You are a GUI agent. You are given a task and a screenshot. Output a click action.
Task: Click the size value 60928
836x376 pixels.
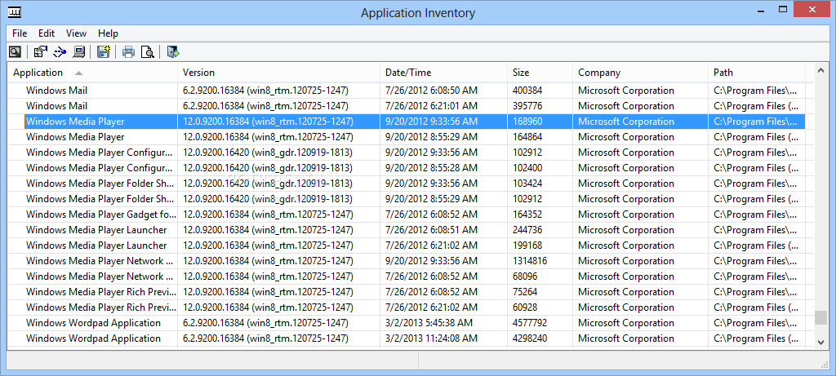(x=525, y=307)
